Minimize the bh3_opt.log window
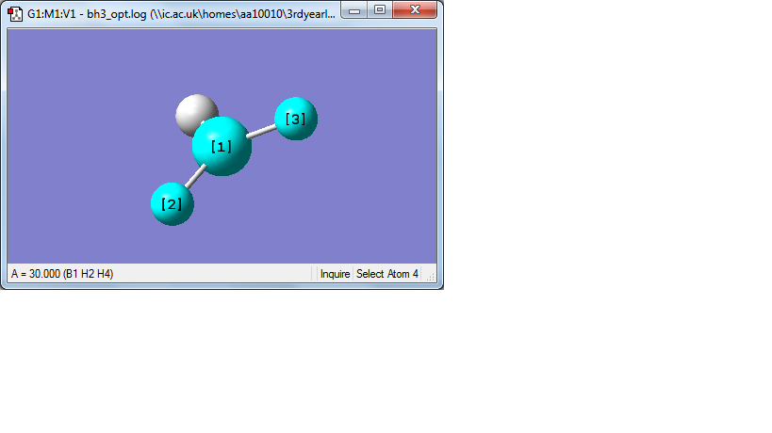This screenshot has width=772, height=433. 354,9
